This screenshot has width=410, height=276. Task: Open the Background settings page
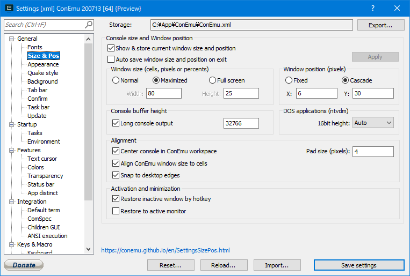[x=42, y=81]
